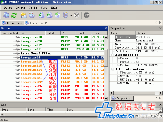Click the Drives list scroll-up arrow
The width and height of the screenshot is (163, 122).
[x=106, y=37]
